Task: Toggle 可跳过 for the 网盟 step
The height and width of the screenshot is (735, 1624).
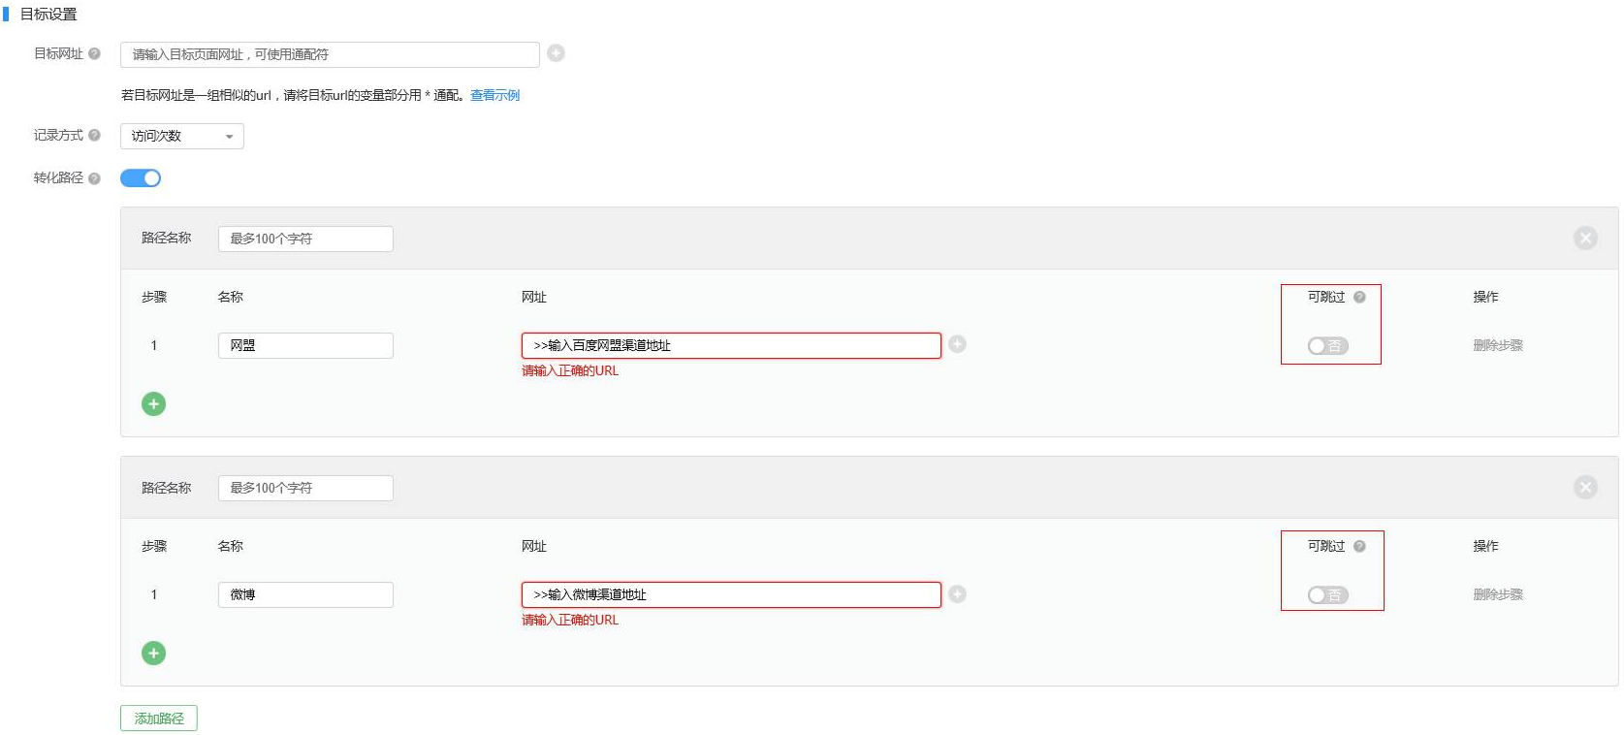Action: pyautogui.click(x=1327, y=346)
